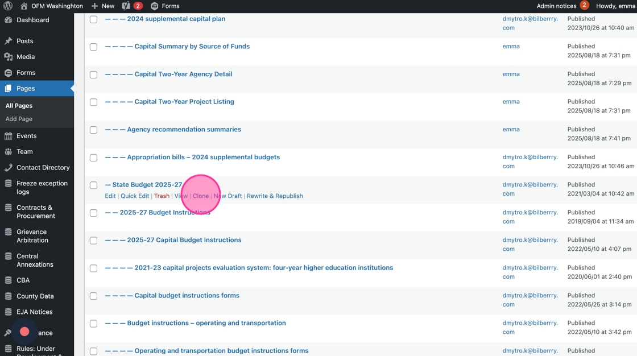Image resolution: width=637 pixels, height=356 pixels.
Task: Edit the State Budget 2025-27 page
Action: point(110,196)
